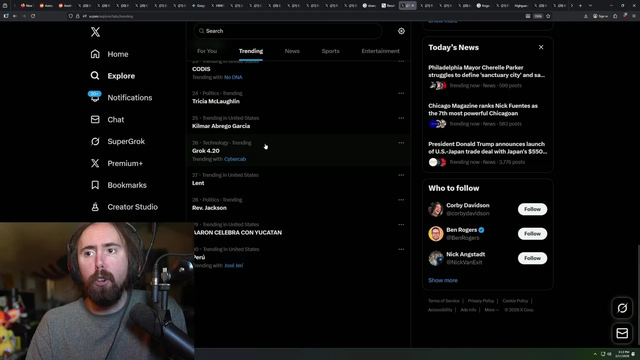Screen dimensions: 640x360
Task: Select the Trending tab
Action: click(251, 51)
